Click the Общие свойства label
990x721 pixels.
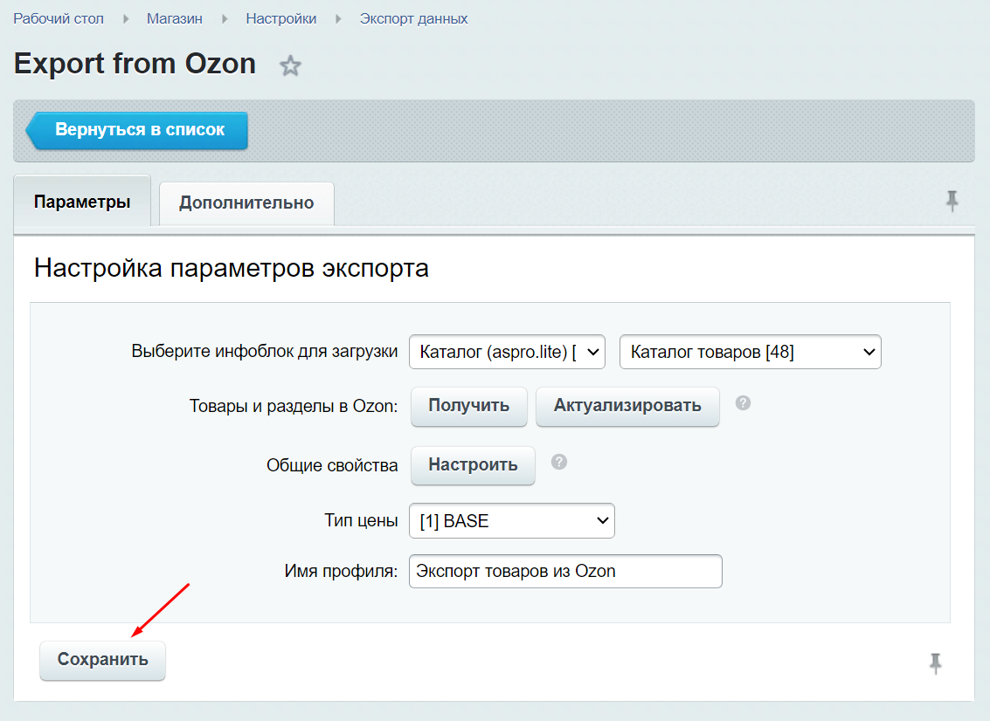coord(332,465)
